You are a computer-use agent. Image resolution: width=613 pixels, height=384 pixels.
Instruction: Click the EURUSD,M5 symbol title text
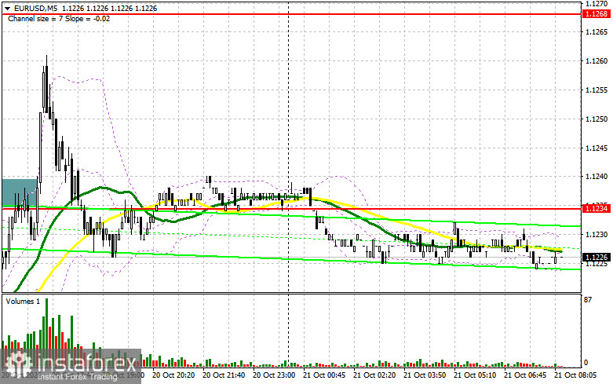pyautogui.click(x=36, y=8)
